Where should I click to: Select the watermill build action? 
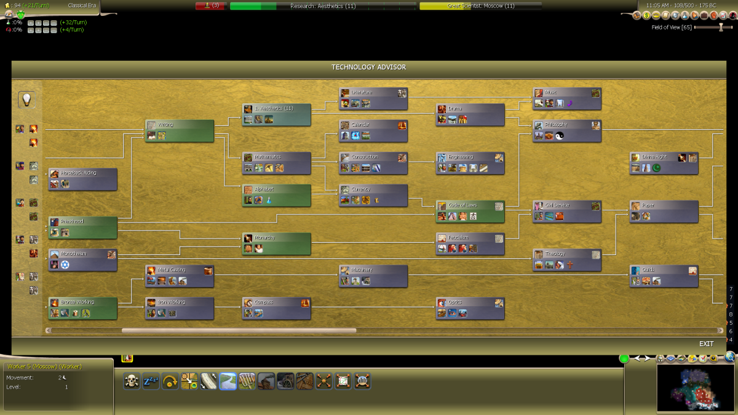(x=285, y=381)
